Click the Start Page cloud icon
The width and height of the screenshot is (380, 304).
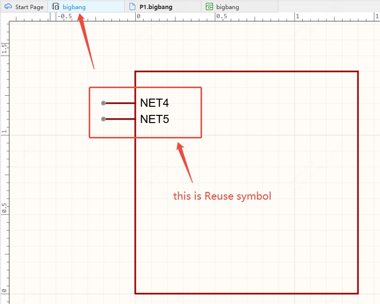8,7
